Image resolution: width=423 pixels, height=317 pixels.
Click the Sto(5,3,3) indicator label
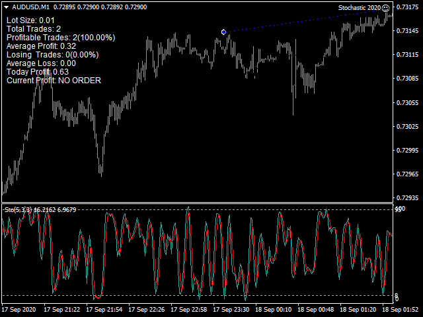[x=19, y=210]
